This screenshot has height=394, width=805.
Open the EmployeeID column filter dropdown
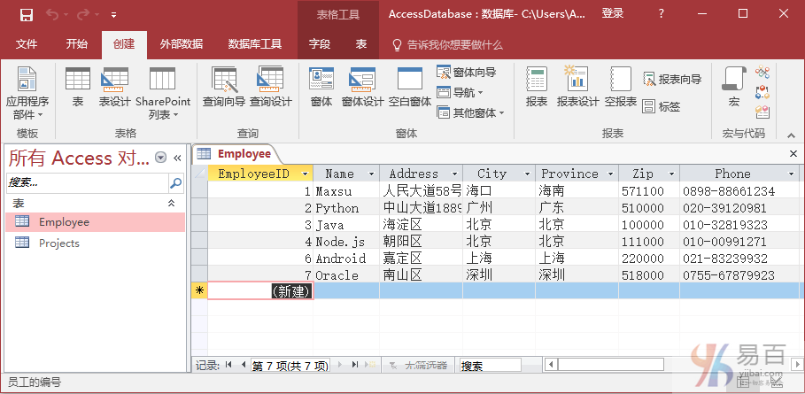pos(305,174)
